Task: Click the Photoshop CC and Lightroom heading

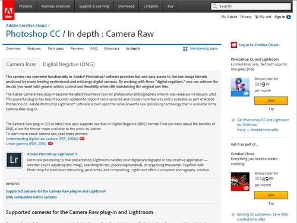Action: [x=255, y=59]
